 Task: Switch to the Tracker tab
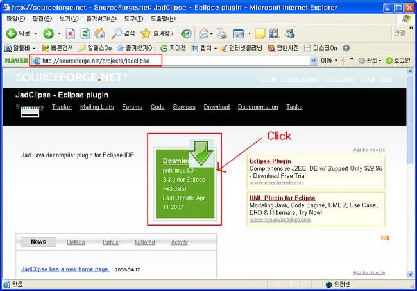coord(62,107)
